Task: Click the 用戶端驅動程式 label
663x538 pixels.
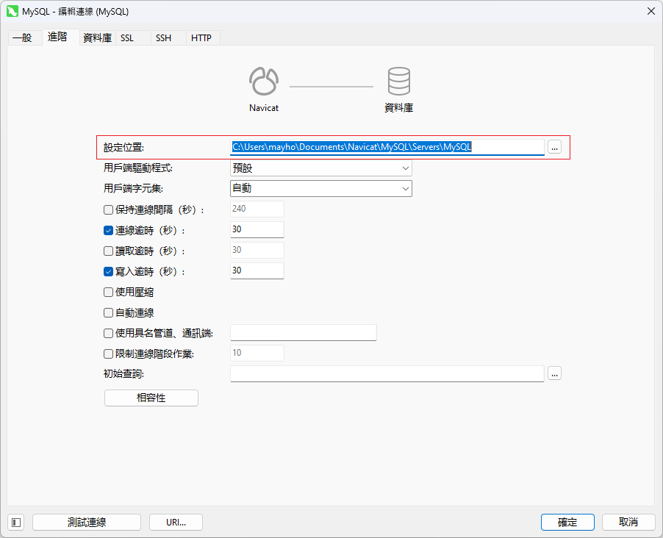Action: tap(138, 168)
